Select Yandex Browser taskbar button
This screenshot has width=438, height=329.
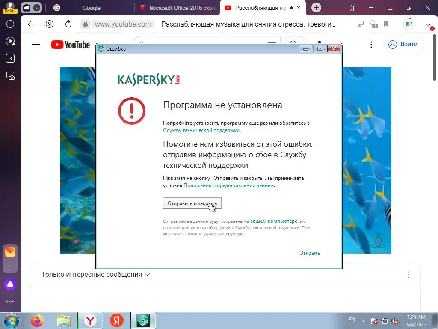pos(90,320)
